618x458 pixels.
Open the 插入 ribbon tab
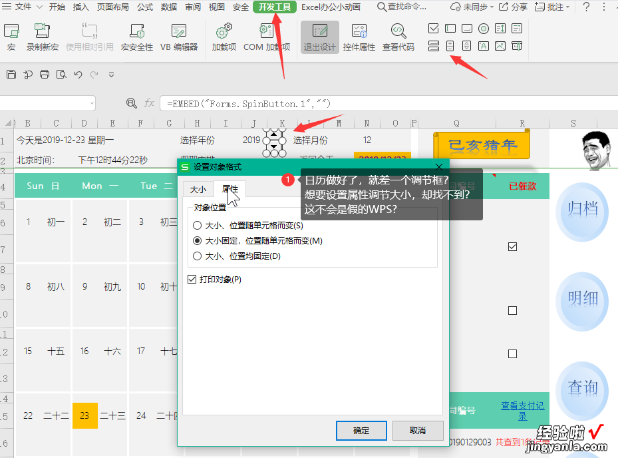point(80,7)
